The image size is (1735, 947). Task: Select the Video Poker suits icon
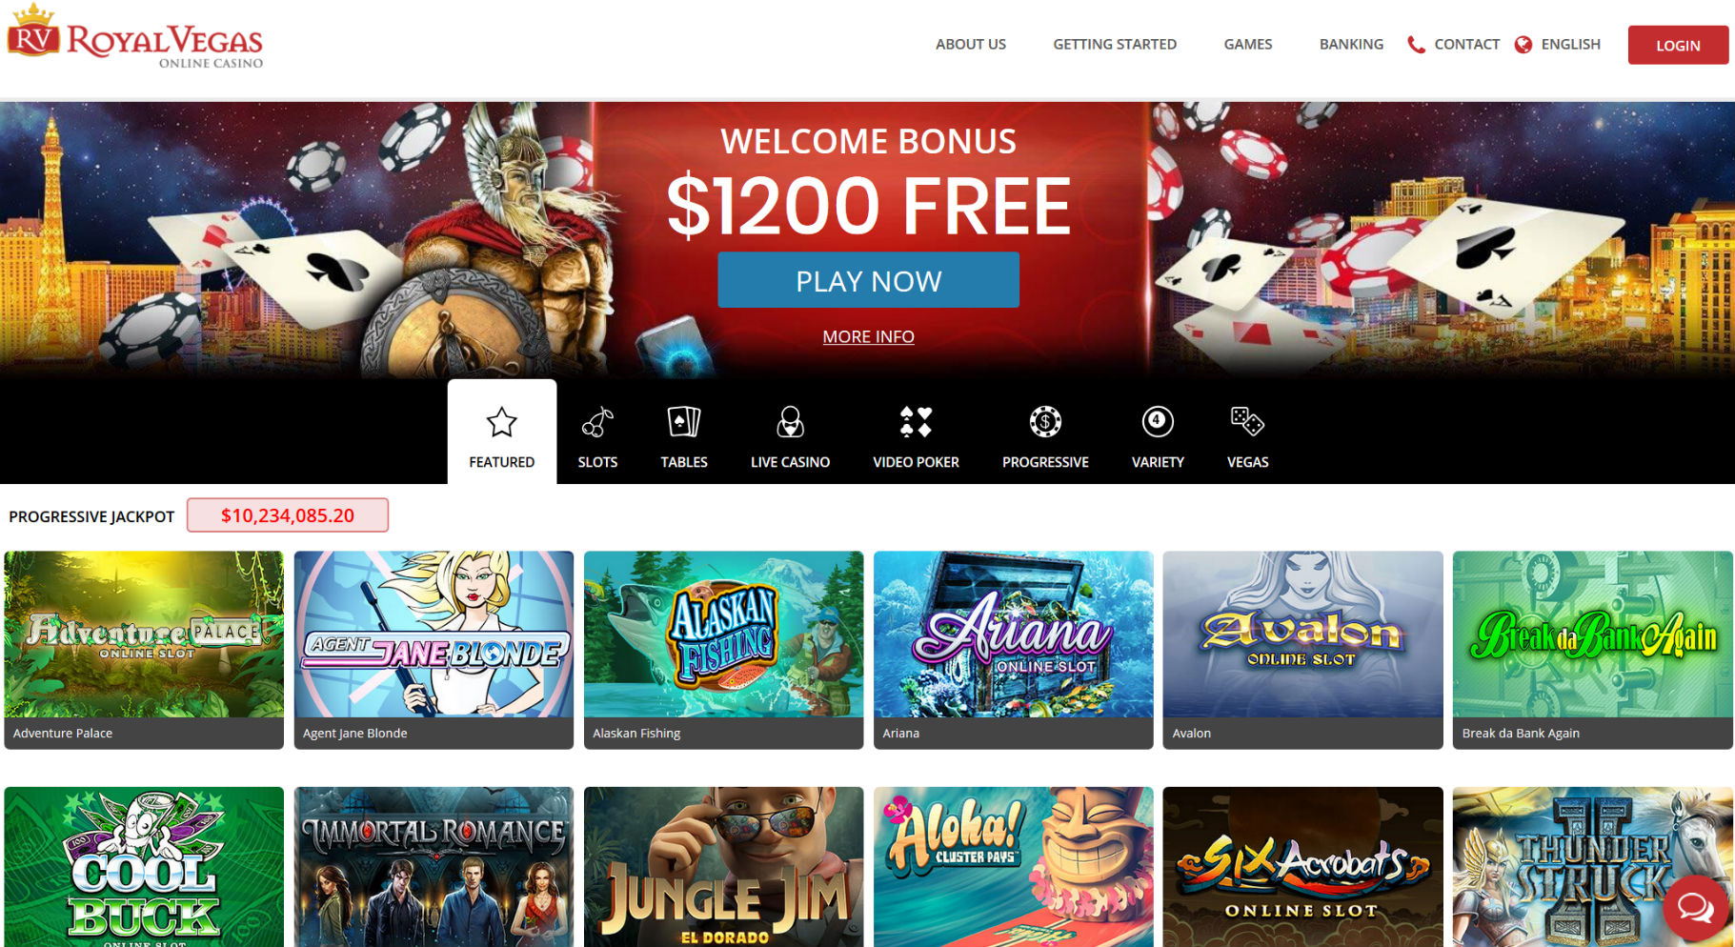(916, 422)
